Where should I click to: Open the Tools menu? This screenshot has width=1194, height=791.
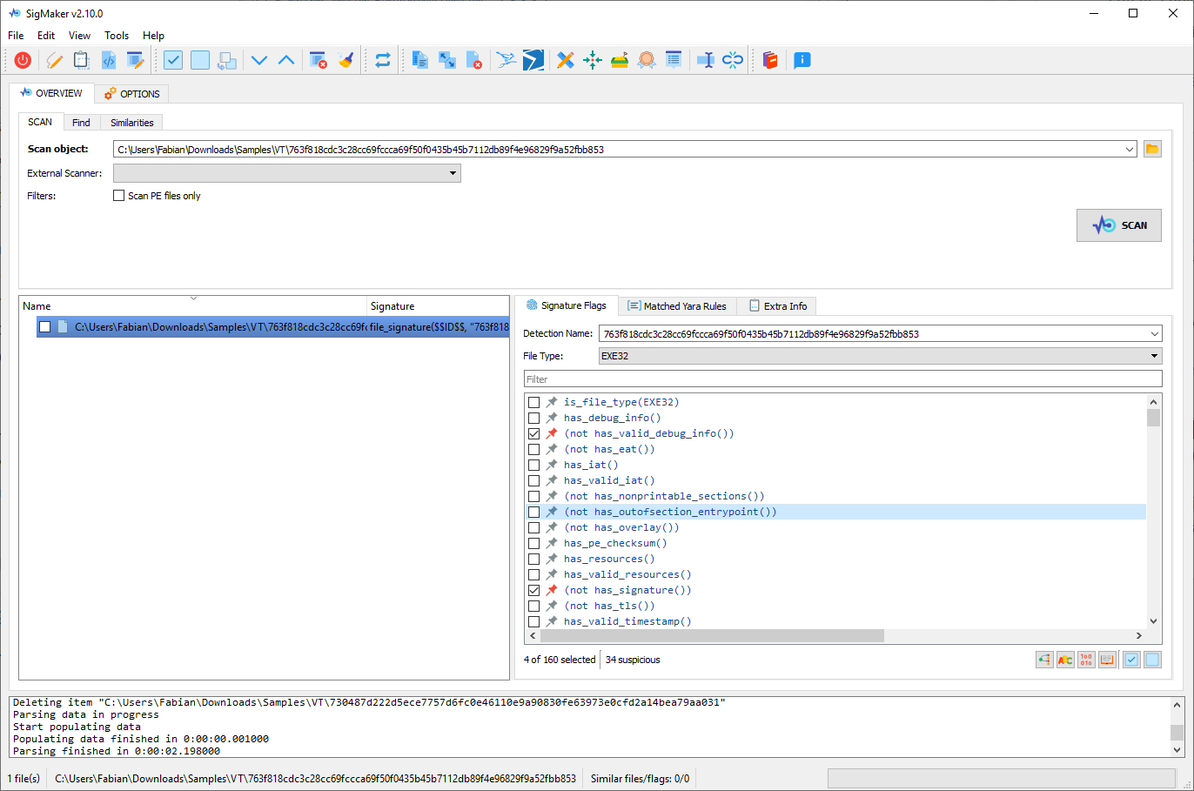tap(117, 36)
